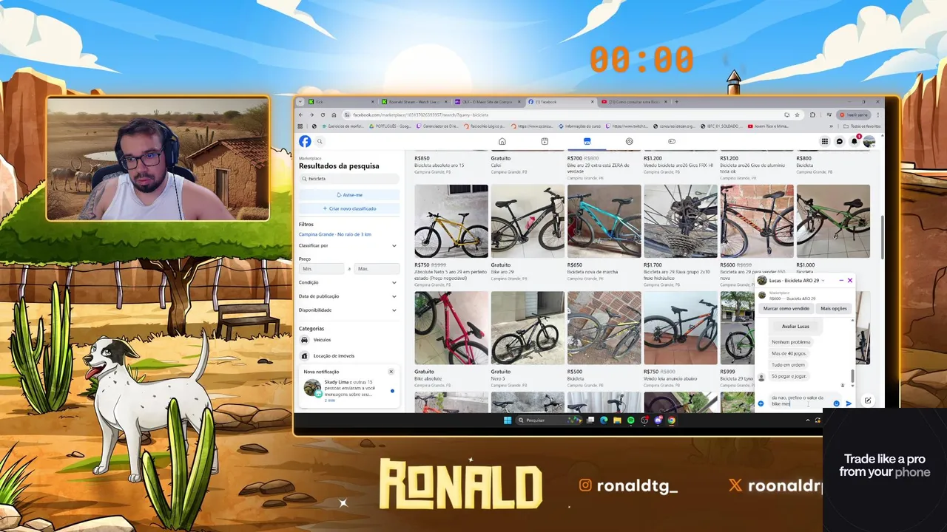
Task: Click the plus attachment icon in chat
Action: point(761,403)
